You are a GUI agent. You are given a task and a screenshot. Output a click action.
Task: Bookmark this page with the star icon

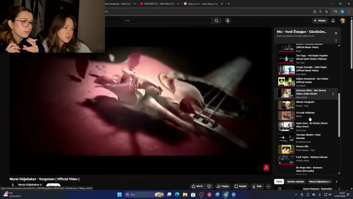point(327,12)
